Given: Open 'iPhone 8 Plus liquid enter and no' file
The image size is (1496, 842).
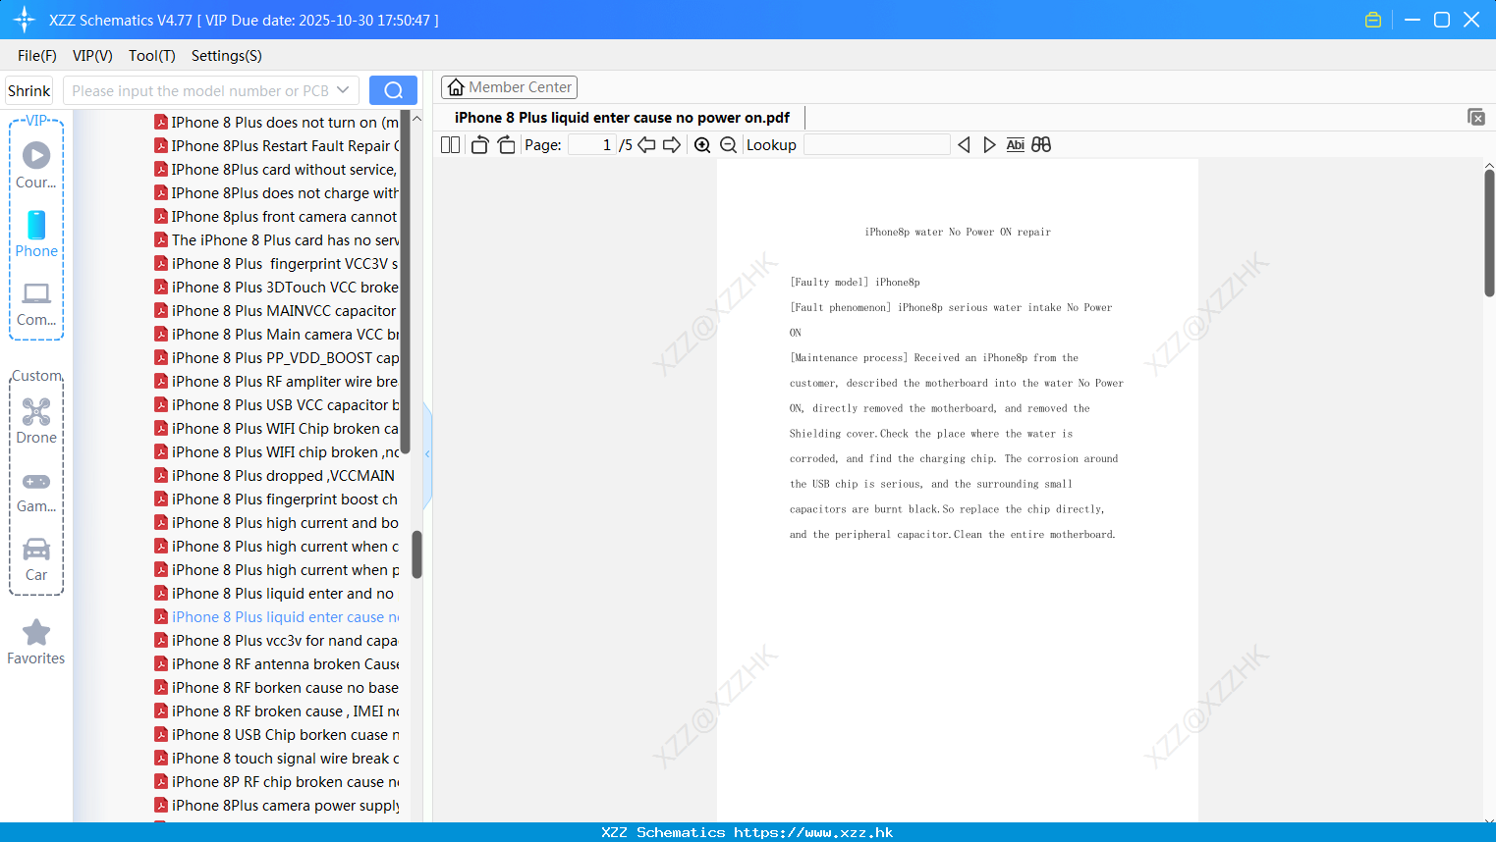Looking at the screenshot, I should (x=276, y=594).
